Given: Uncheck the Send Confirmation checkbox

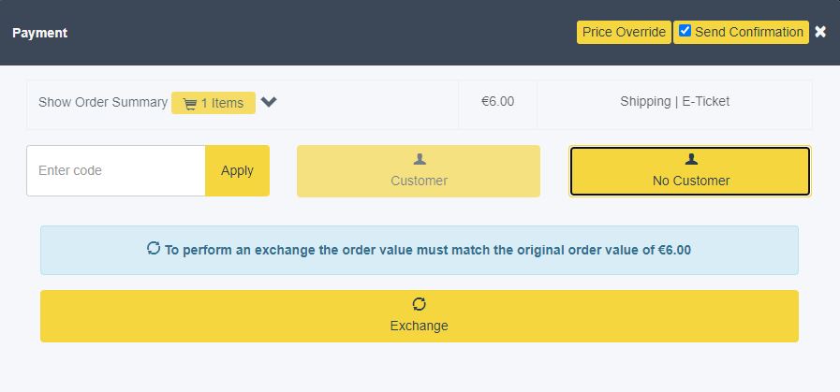Looking at the screenshot, I should [685, 31].
